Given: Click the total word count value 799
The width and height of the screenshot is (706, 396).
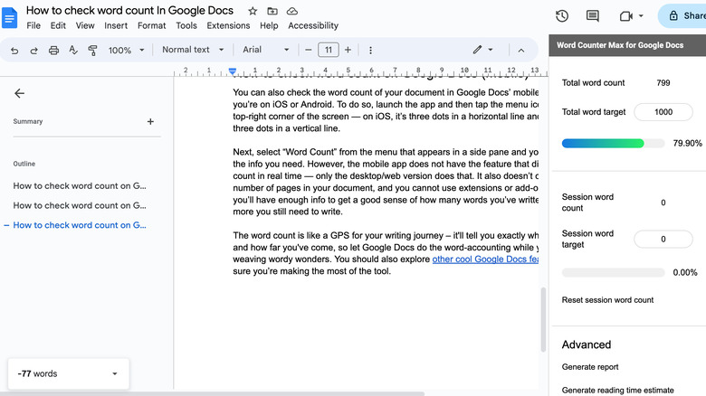Looking at the screenshot, I should tap(663, 83).
